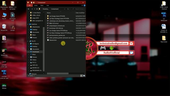Select jammycreamer_painter.zip file
Viewport: 170px width, 96px height.
tap(57, 35)
